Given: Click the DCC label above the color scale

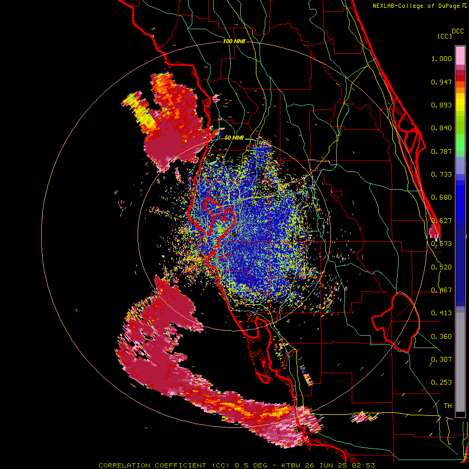Looking at the screenshot, I should point(458,31).
